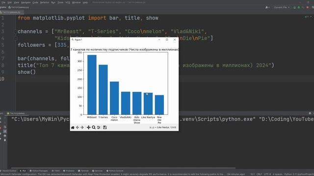Screen dimensions: 314x176
Task: Click the CRLF line separator in status bar
Action: pyautogui.click(x=259, y=174)
